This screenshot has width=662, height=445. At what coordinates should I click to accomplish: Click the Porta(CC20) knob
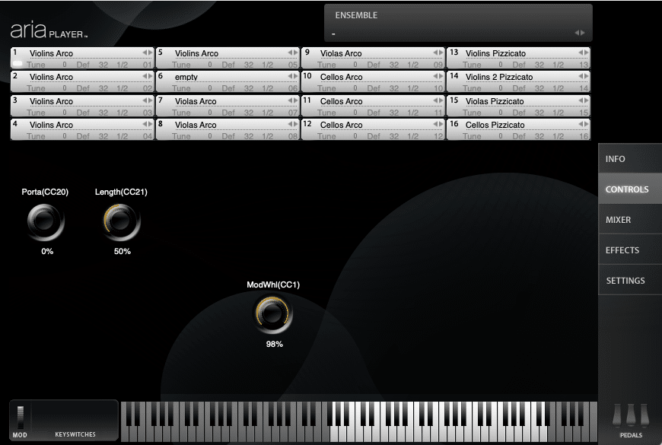click(x=46, y=222)
